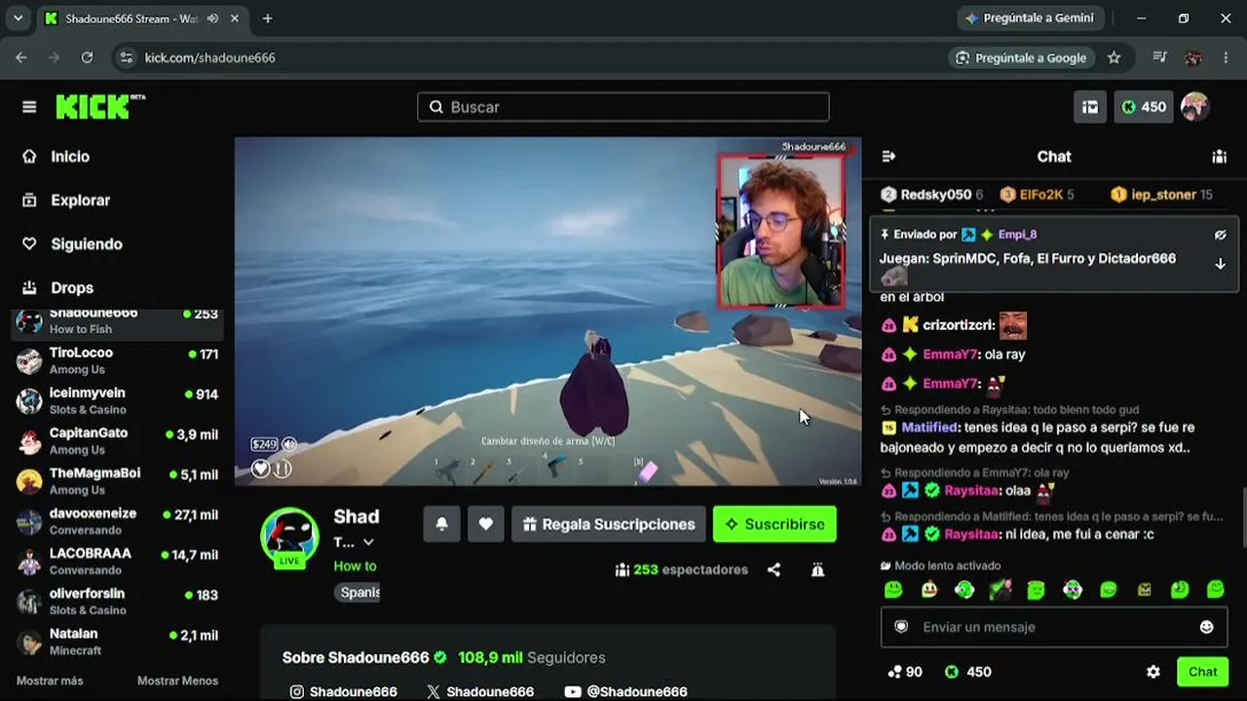1247x701 pixels.
Task: Click the 253 espectadores count
Action: tap(681, 570)
